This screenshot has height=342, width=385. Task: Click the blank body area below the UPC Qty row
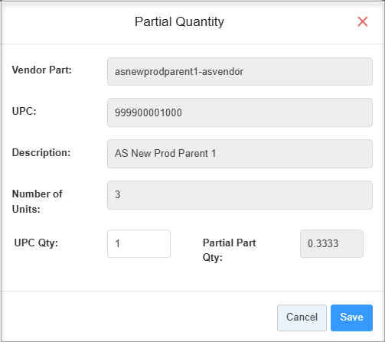191,277
